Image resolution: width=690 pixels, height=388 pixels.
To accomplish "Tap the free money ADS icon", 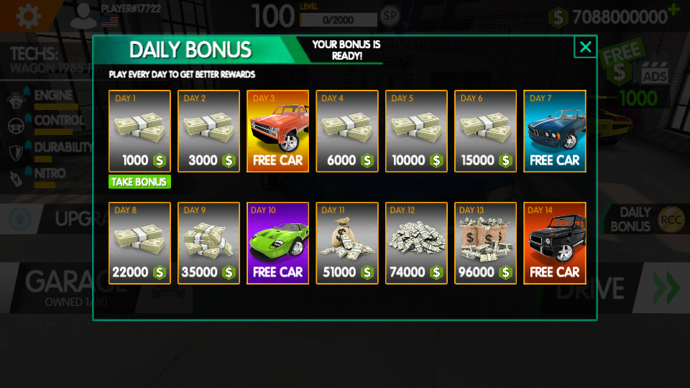I will 655,73.
